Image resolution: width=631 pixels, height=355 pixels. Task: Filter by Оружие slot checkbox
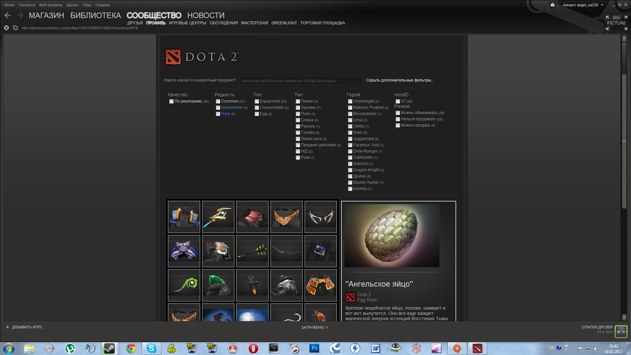coord(298,108)
